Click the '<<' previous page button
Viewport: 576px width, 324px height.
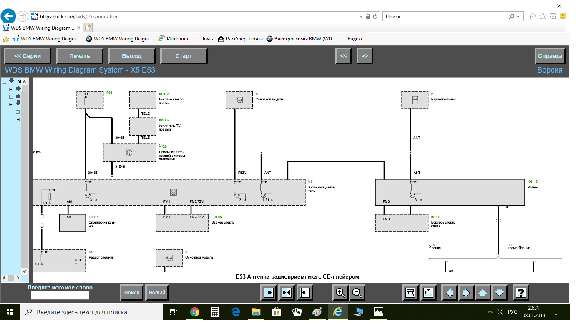tap(344, 56)
